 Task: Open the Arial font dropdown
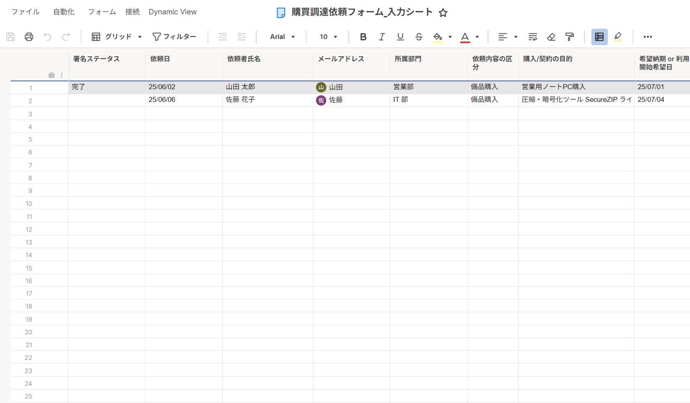[282, 37]
